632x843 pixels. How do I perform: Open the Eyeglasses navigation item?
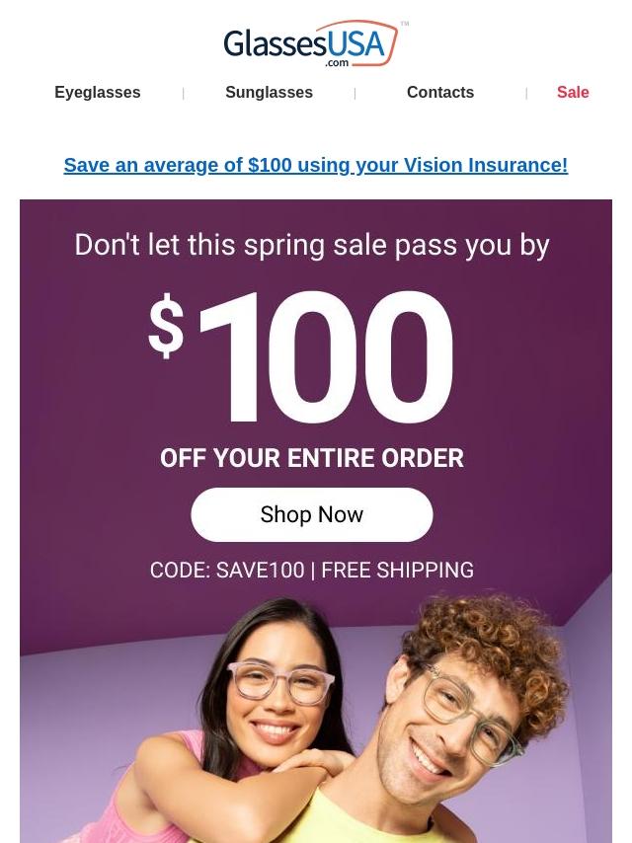[x=98, y=92]
